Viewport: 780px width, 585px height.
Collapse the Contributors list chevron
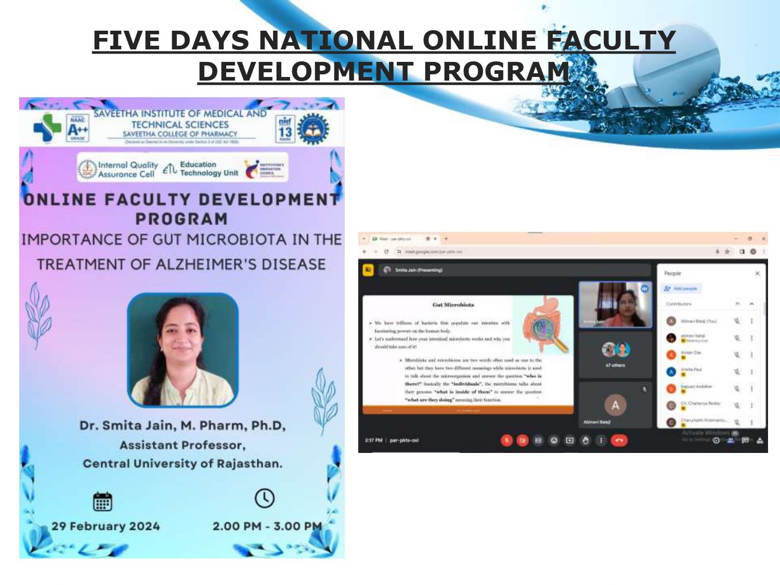pyautogui.click(x=751, y=304)
